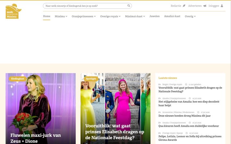
Task: Click the category tag above Het stijlgeheim van Amalia
Action: click(x=174, y=99)
